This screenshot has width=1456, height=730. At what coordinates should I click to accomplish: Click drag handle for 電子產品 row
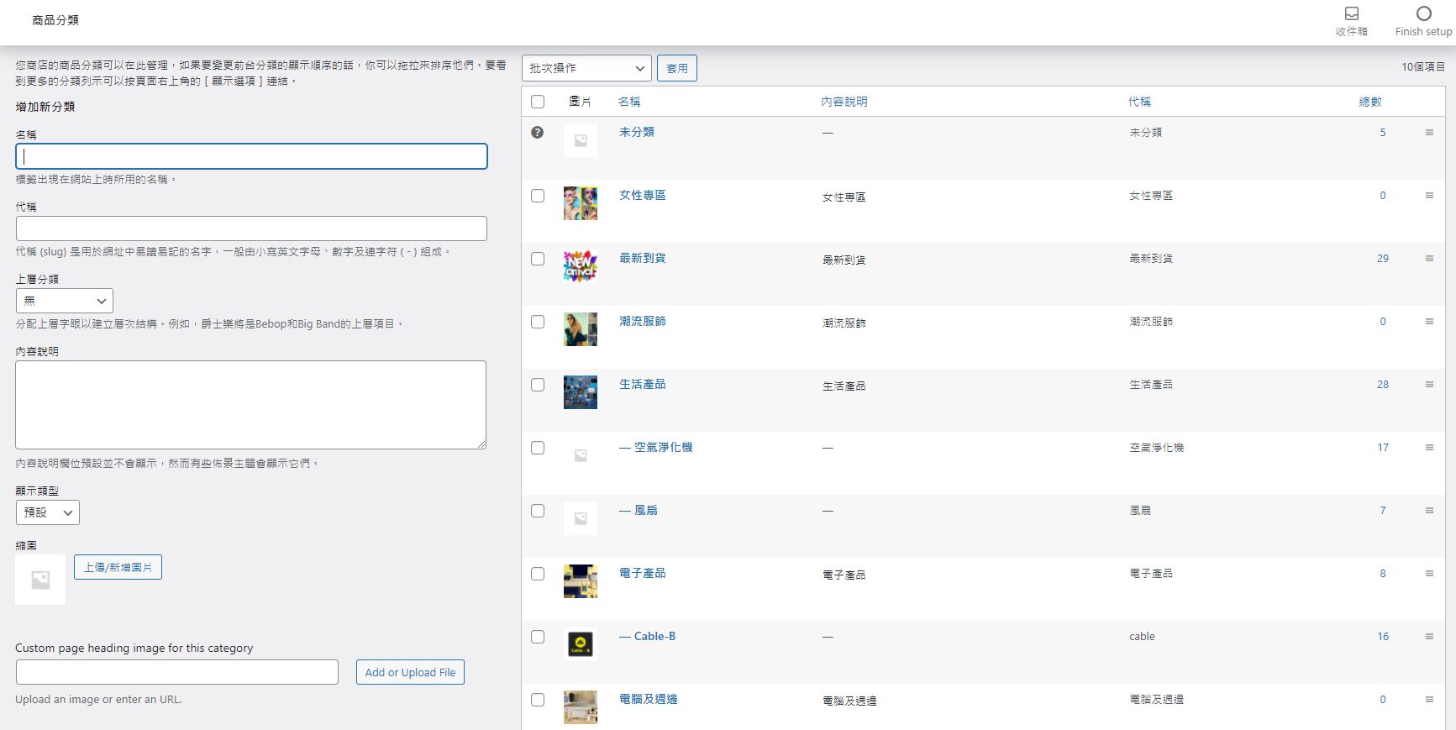1429,574
